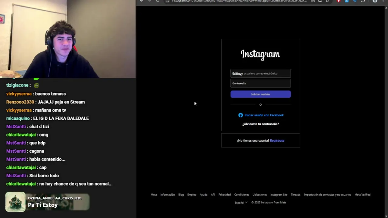
Task: Open ¿Olvidaste tu contraseña? link
Action: [260, 124]
